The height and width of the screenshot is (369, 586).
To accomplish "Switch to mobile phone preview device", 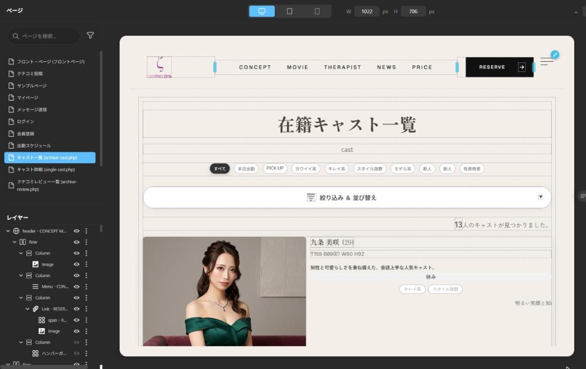I will pos(317,11).
